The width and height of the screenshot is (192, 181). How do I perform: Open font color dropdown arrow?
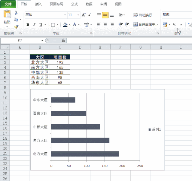(79, 25)
